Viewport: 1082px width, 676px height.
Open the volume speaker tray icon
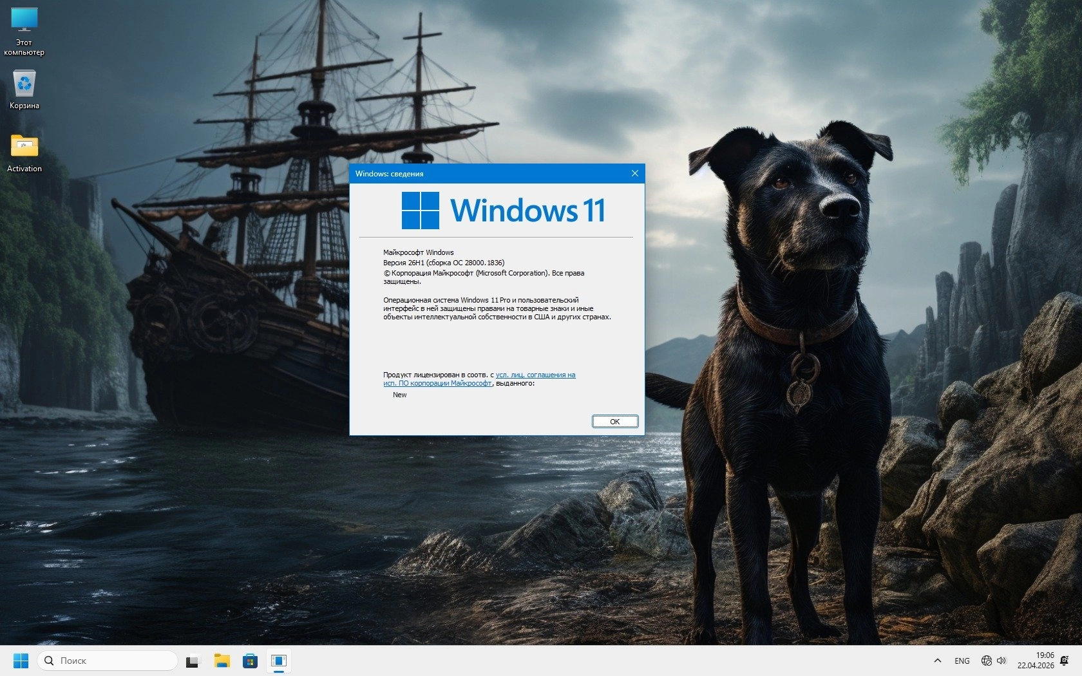[x=1001, y=661]
